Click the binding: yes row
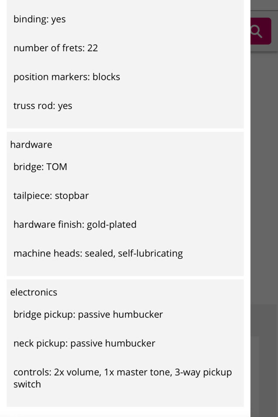This screenshot has height=417, width=278. point(40,19)
